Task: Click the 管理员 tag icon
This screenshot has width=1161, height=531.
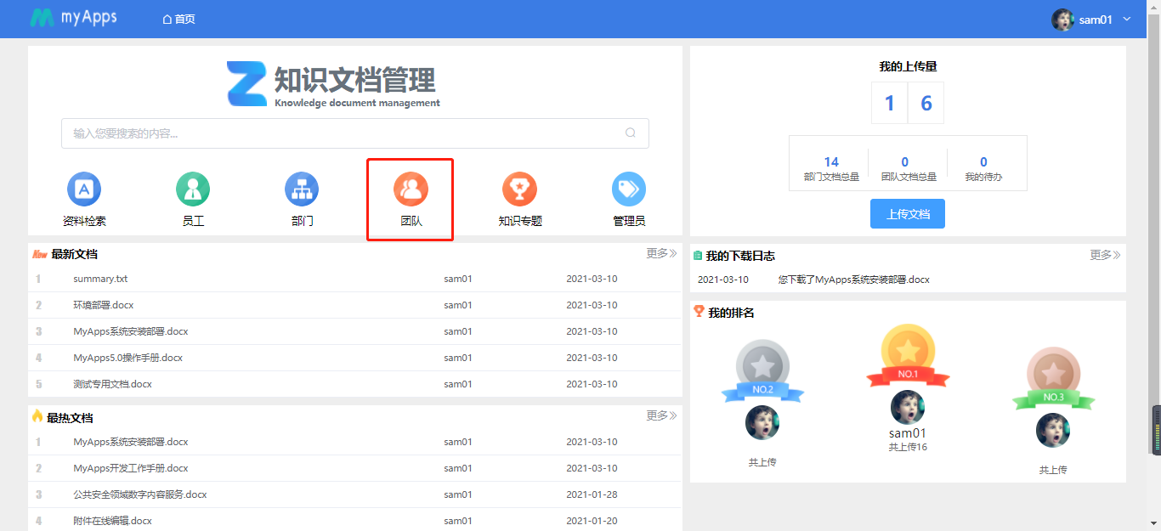Action: point(629,189)
